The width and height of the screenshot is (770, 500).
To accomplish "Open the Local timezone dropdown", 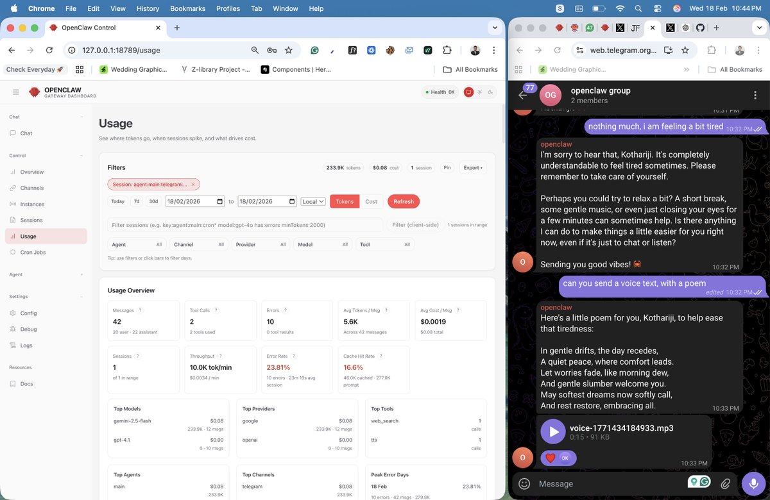I will click(x=313, y=201).
